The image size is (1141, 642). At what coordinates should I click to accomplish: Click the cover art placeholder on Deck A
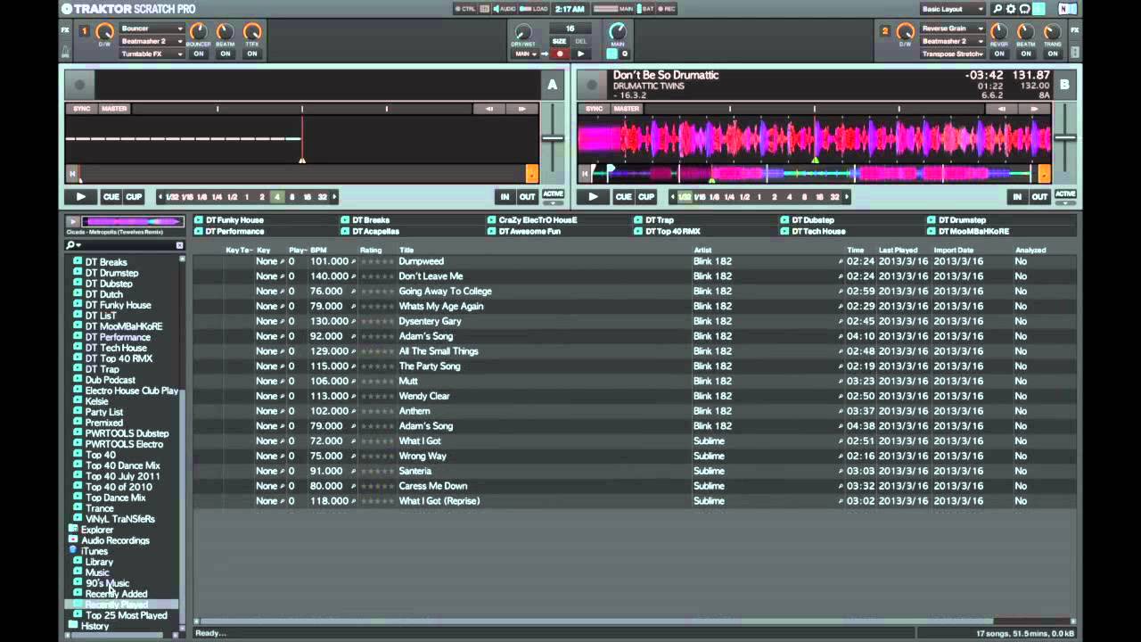click(78, 85)
